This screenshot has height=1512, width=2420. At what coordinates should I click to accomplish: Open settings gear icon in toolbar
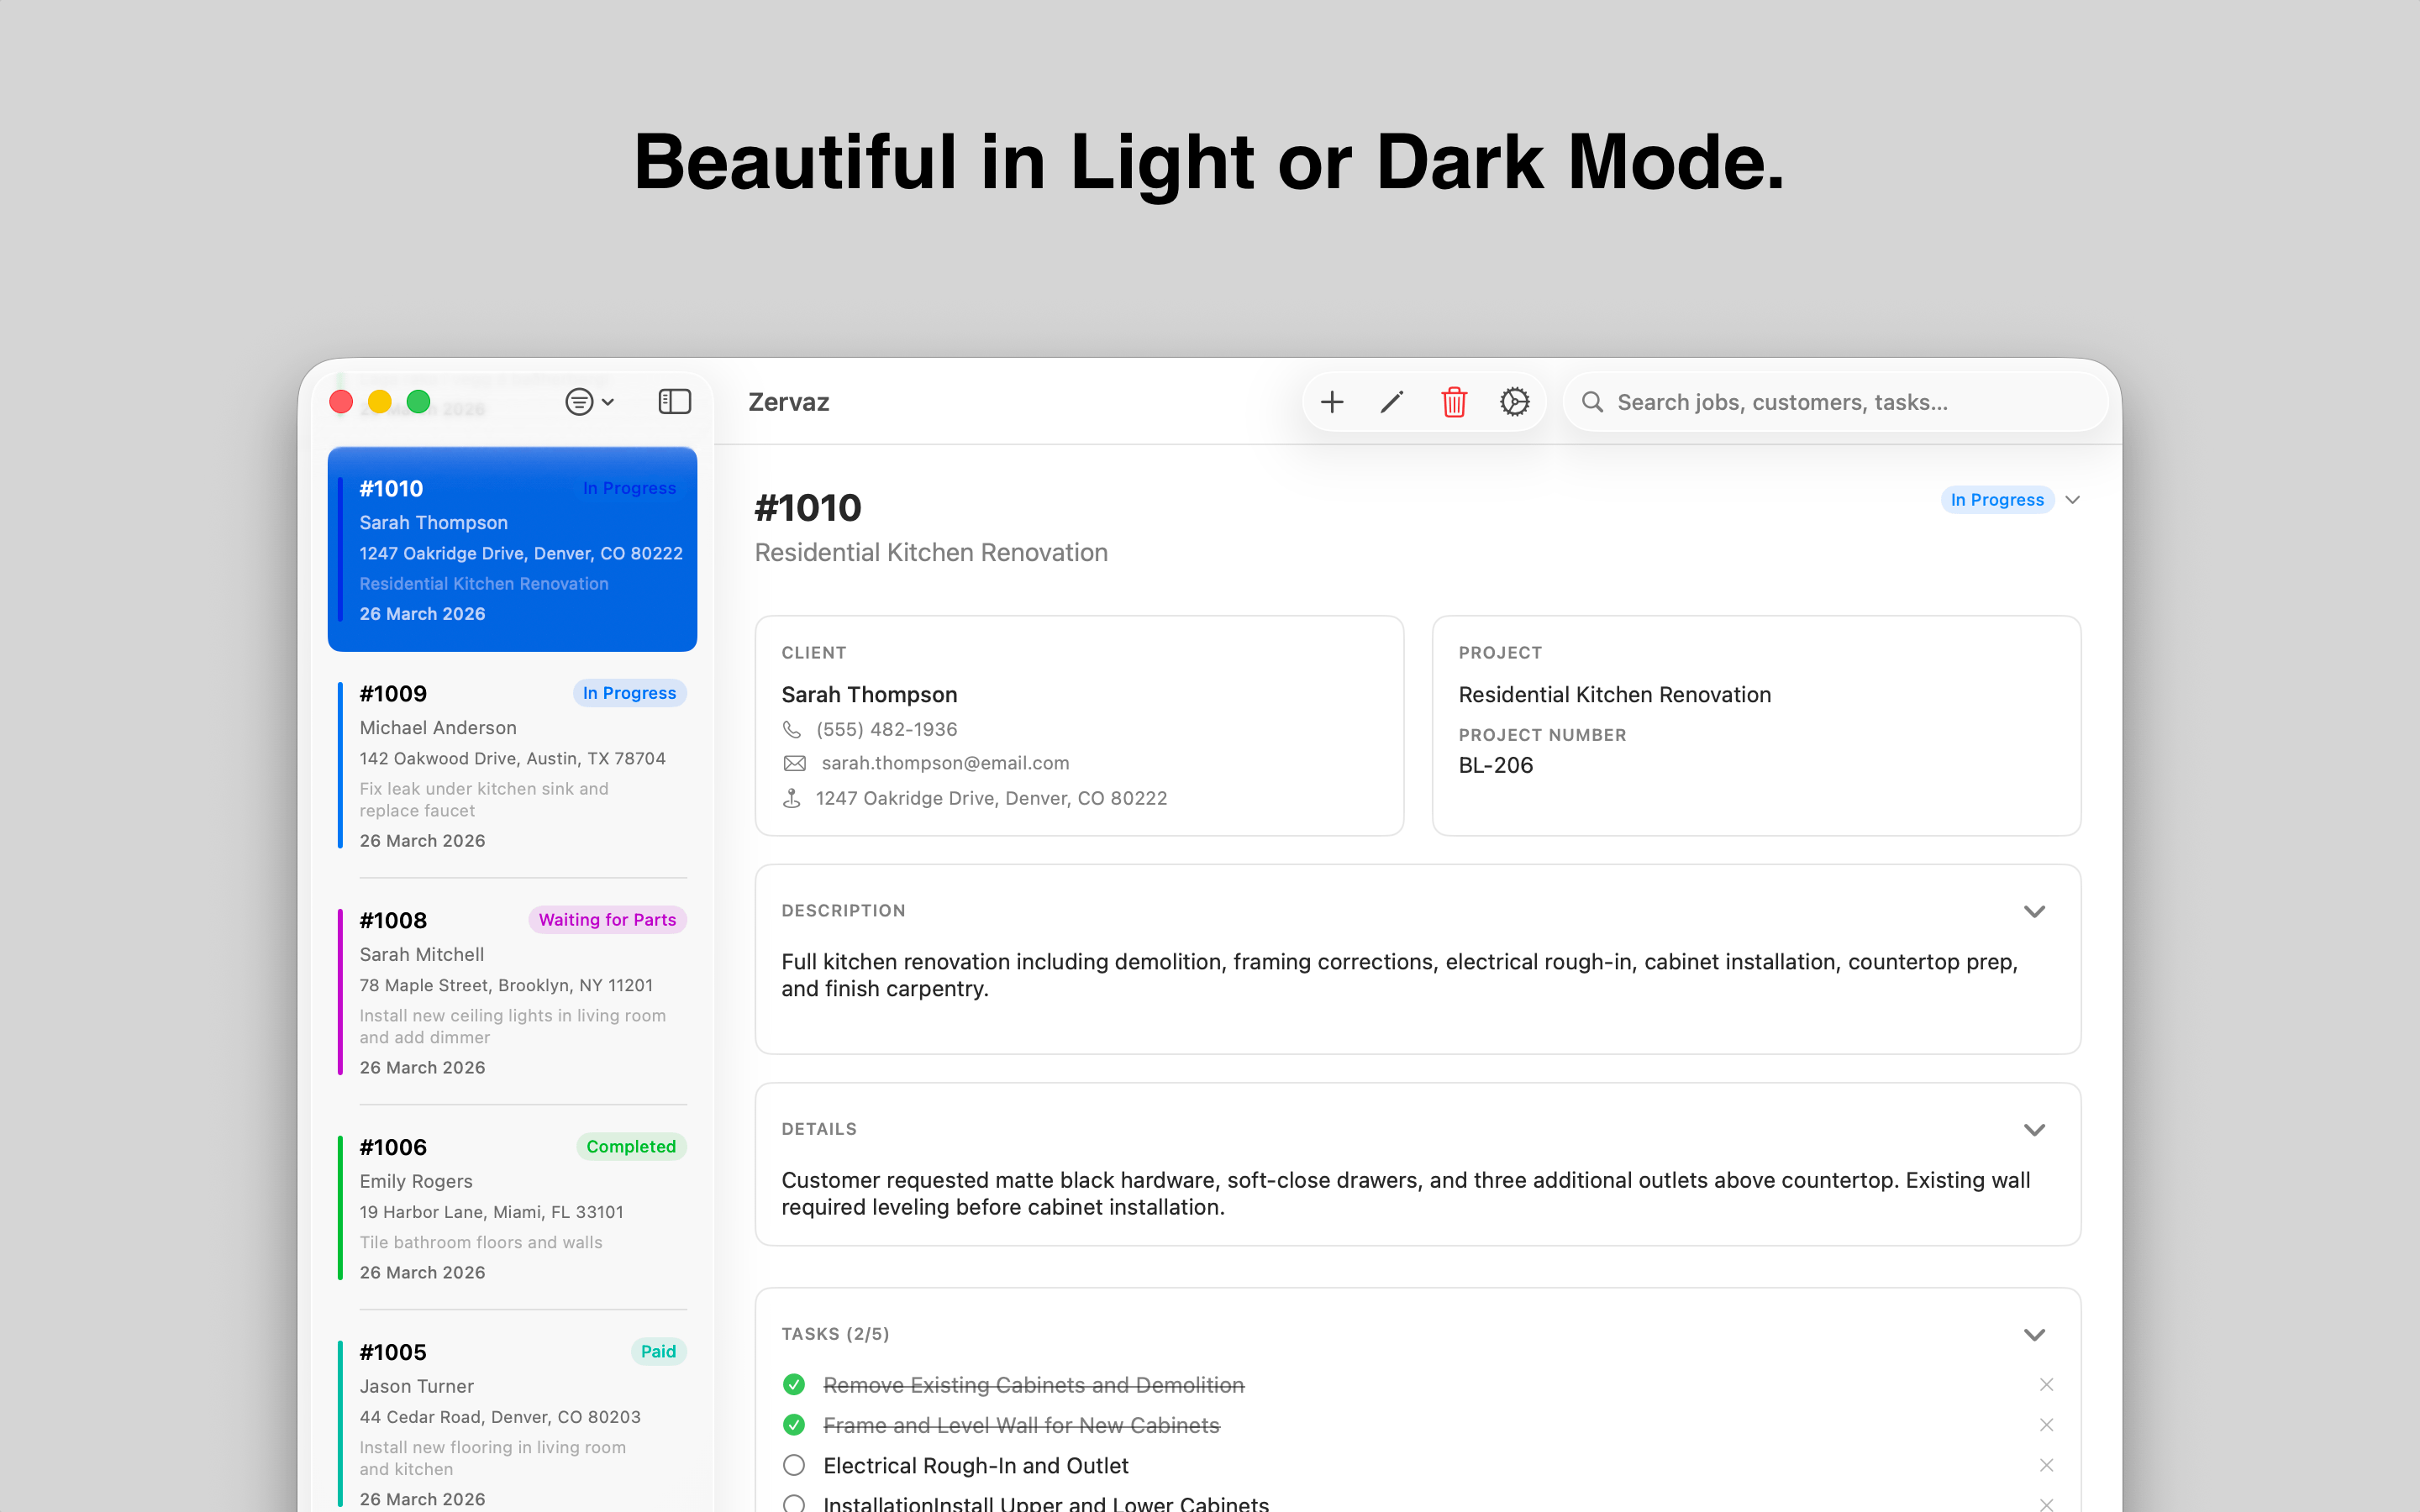1515,402
